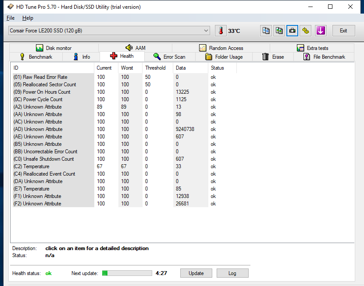Click the purple download arrow icon

point(321,31)
